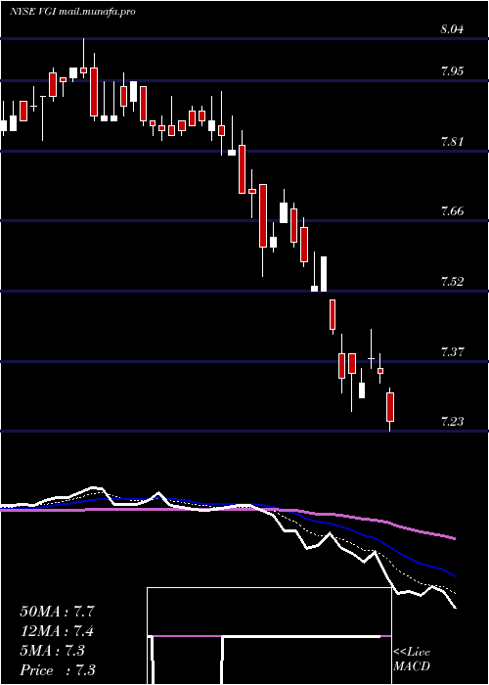Select the 7.52 price level label
Image resolution: width=489 pixels, height=685 pixels.
coord(452,282)
